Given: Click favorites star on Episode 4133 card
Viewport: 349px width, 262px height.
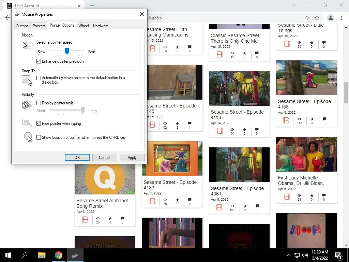Looking at the screenshot, I should (x=177, y=200).
